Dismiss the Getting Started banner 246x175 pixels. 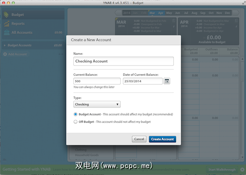coord(242,169)
